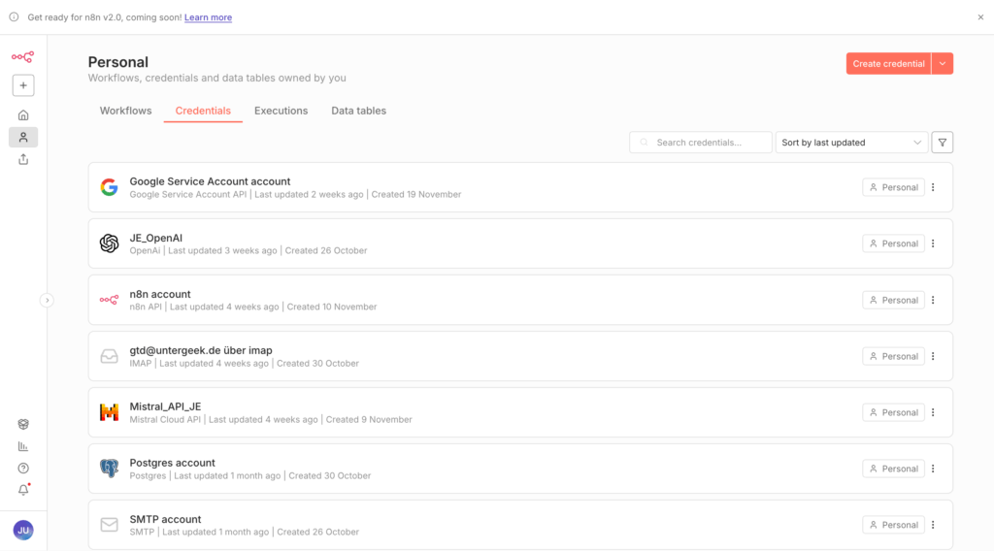The image size is (994, 551).
Task: Click Personal badge on Postgres account row
Action: point(893,469)
